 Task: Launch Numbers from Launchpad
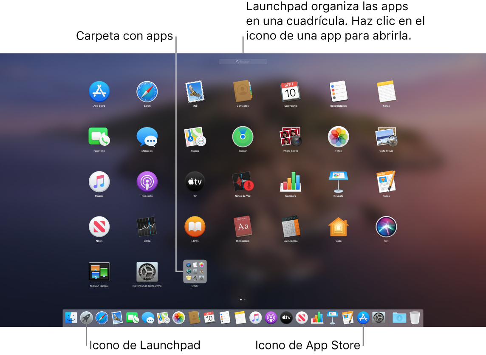(290, 181)
